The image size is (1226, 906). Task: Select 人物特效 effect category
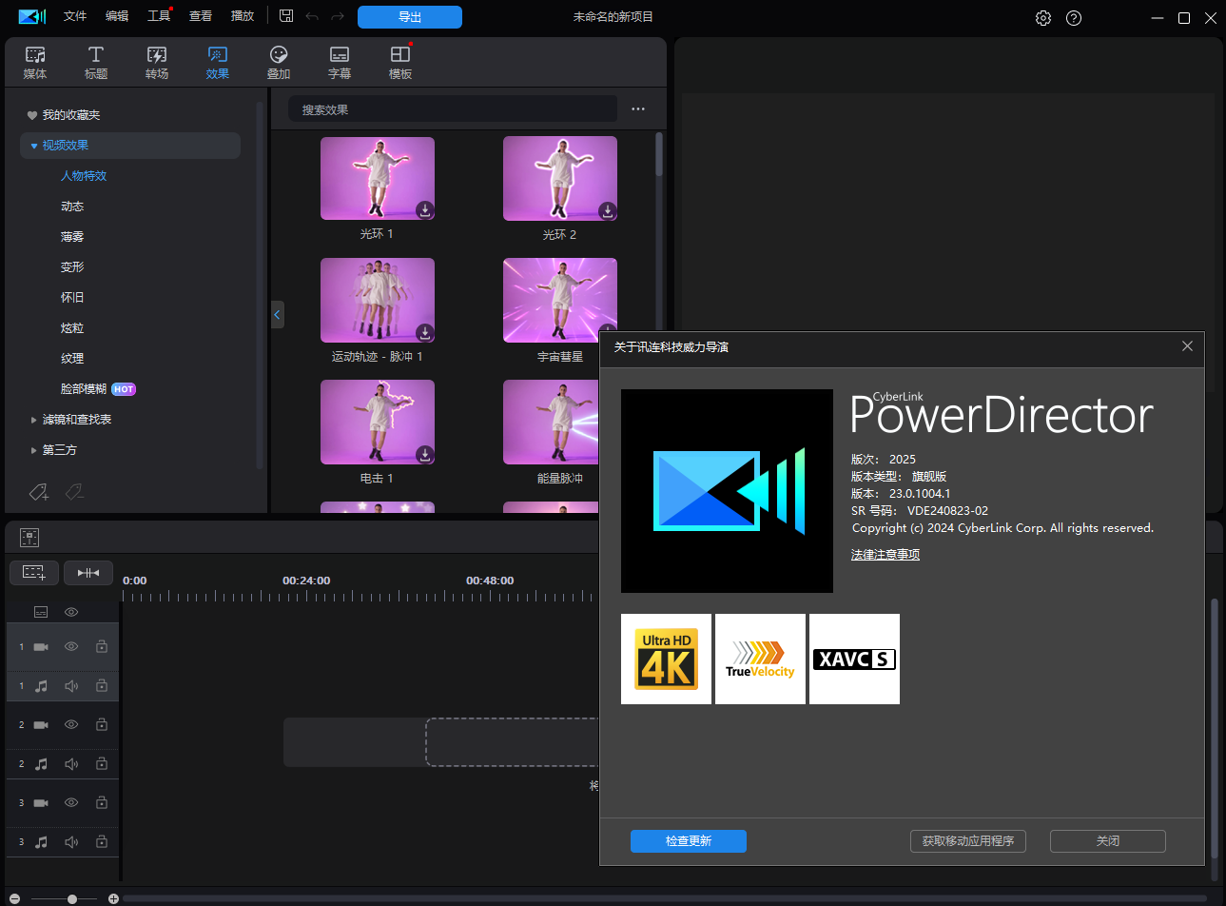click(84, 176)
